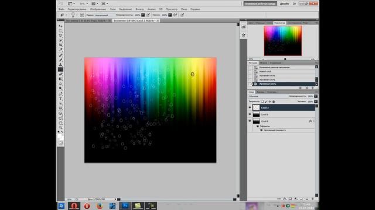This screenshot has height=210, width=375.
Task: Click the Основная рабочая среда workspace button
Action: coord(260,3)
